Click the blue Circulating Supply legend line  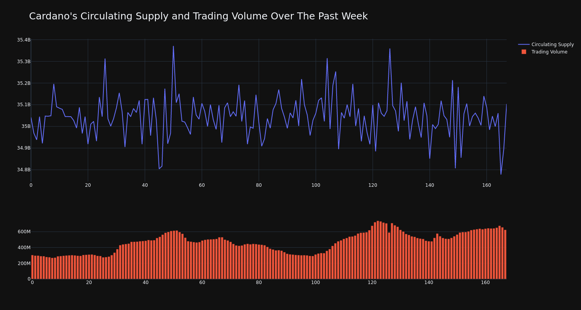pyautogui.click(x=524, y=45)
